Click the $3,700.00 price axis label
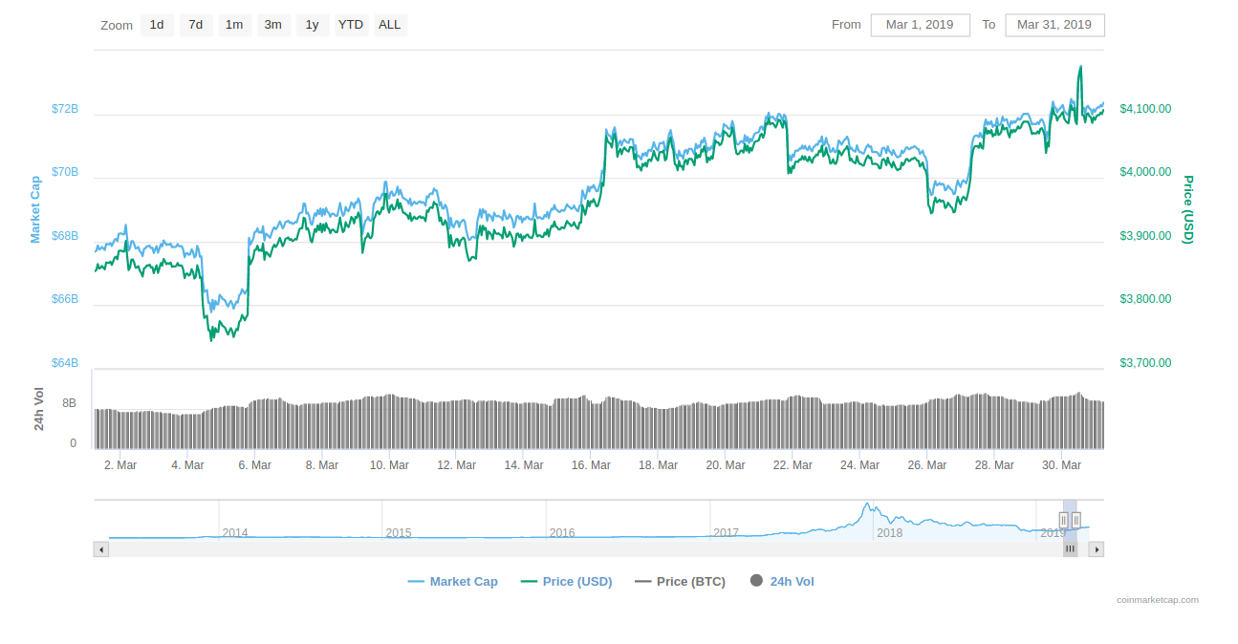Image resolution: width=1238 pixels, height=644 pixels. point(1145,363)
